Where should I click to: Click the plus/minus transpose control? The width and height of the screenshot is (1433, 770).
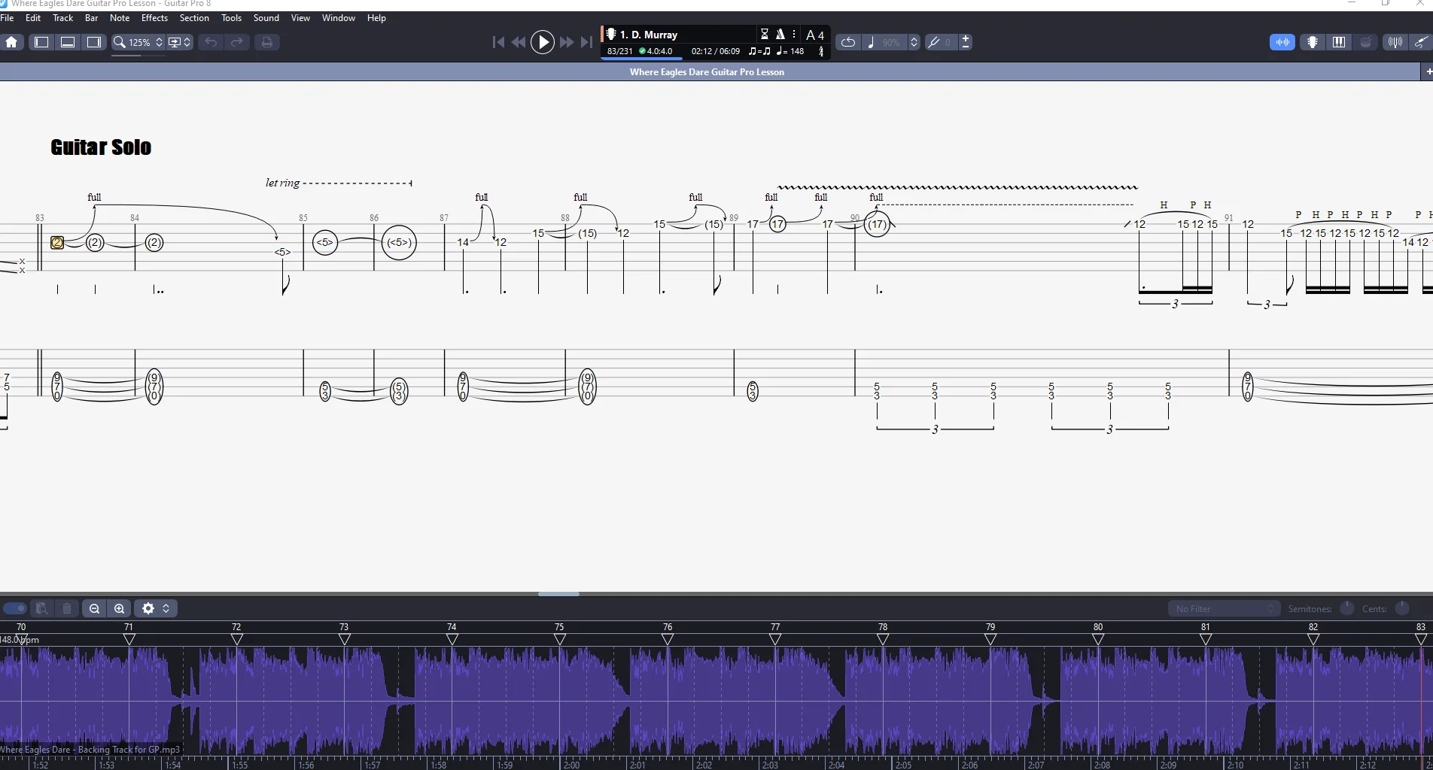(x=966, y=42)
